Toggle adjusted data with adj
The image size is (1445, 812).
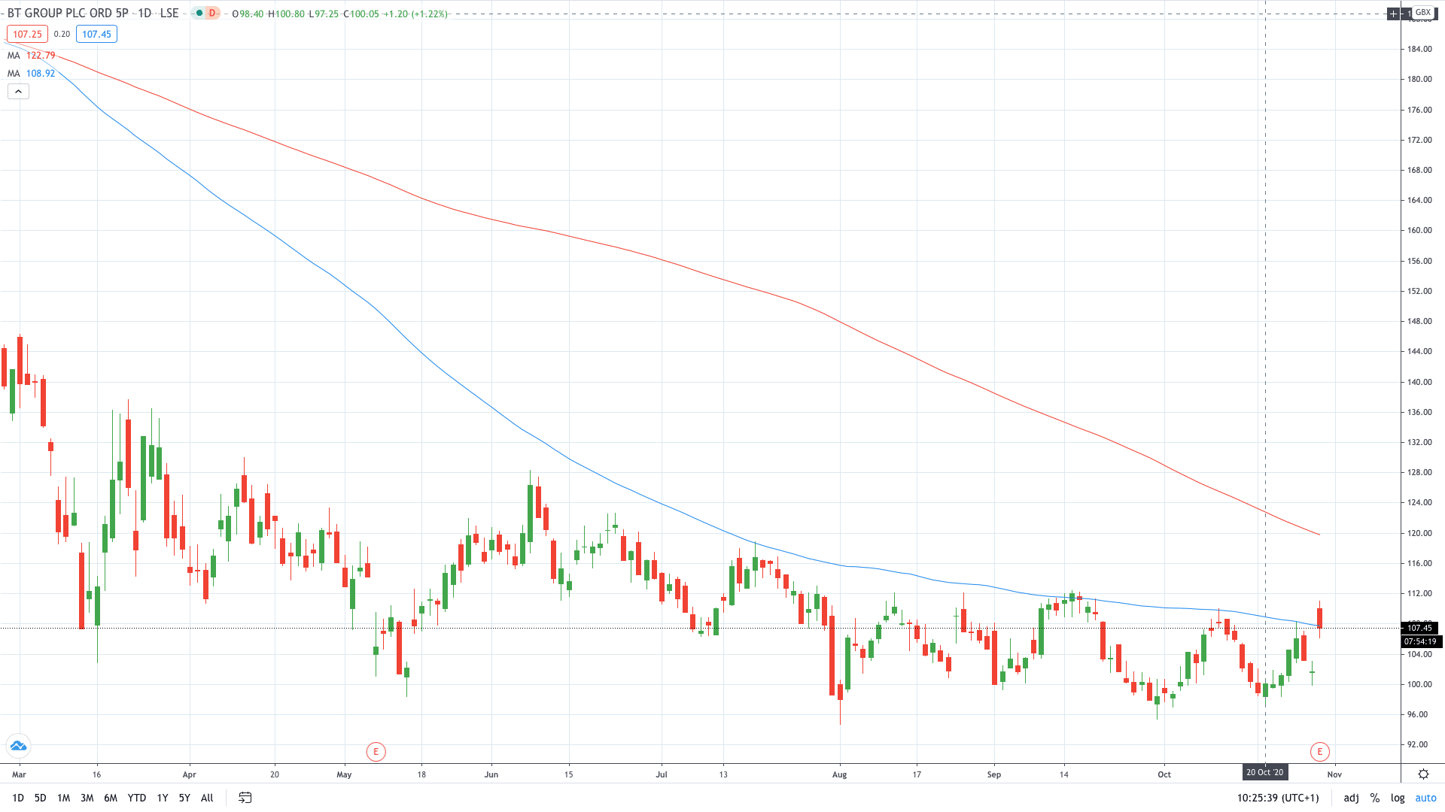pyautogui.click(x=1351, y=798)
